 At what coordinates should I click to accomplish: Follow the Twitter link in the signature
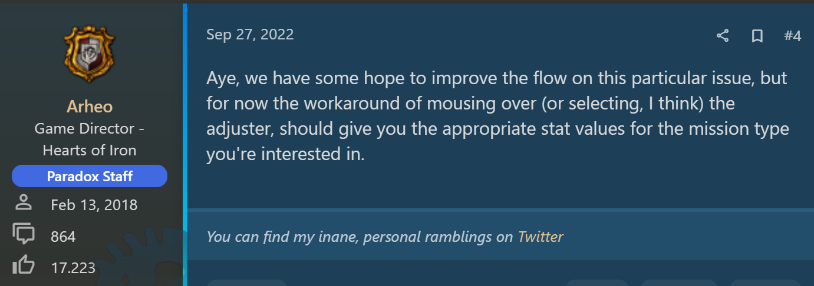(541, 237)
